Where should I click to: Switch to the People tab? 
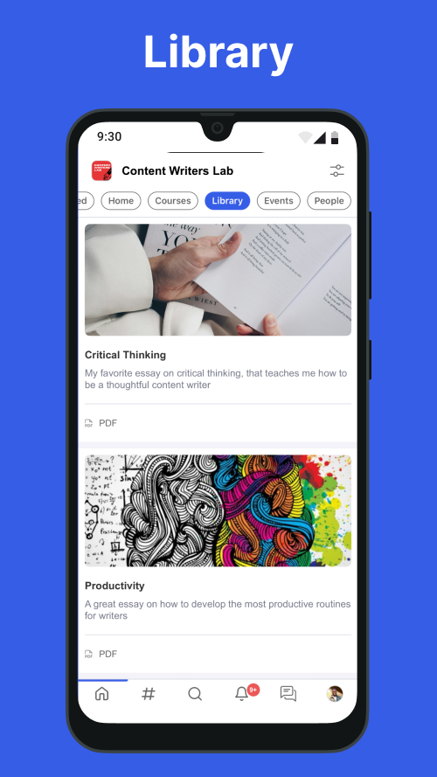point(329,201)
